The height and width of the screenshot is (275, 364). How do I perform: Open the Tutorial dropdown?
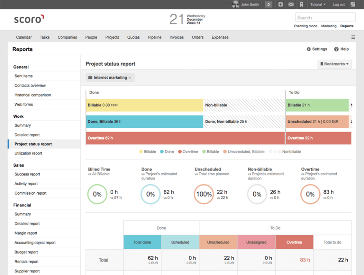(318, 4)
